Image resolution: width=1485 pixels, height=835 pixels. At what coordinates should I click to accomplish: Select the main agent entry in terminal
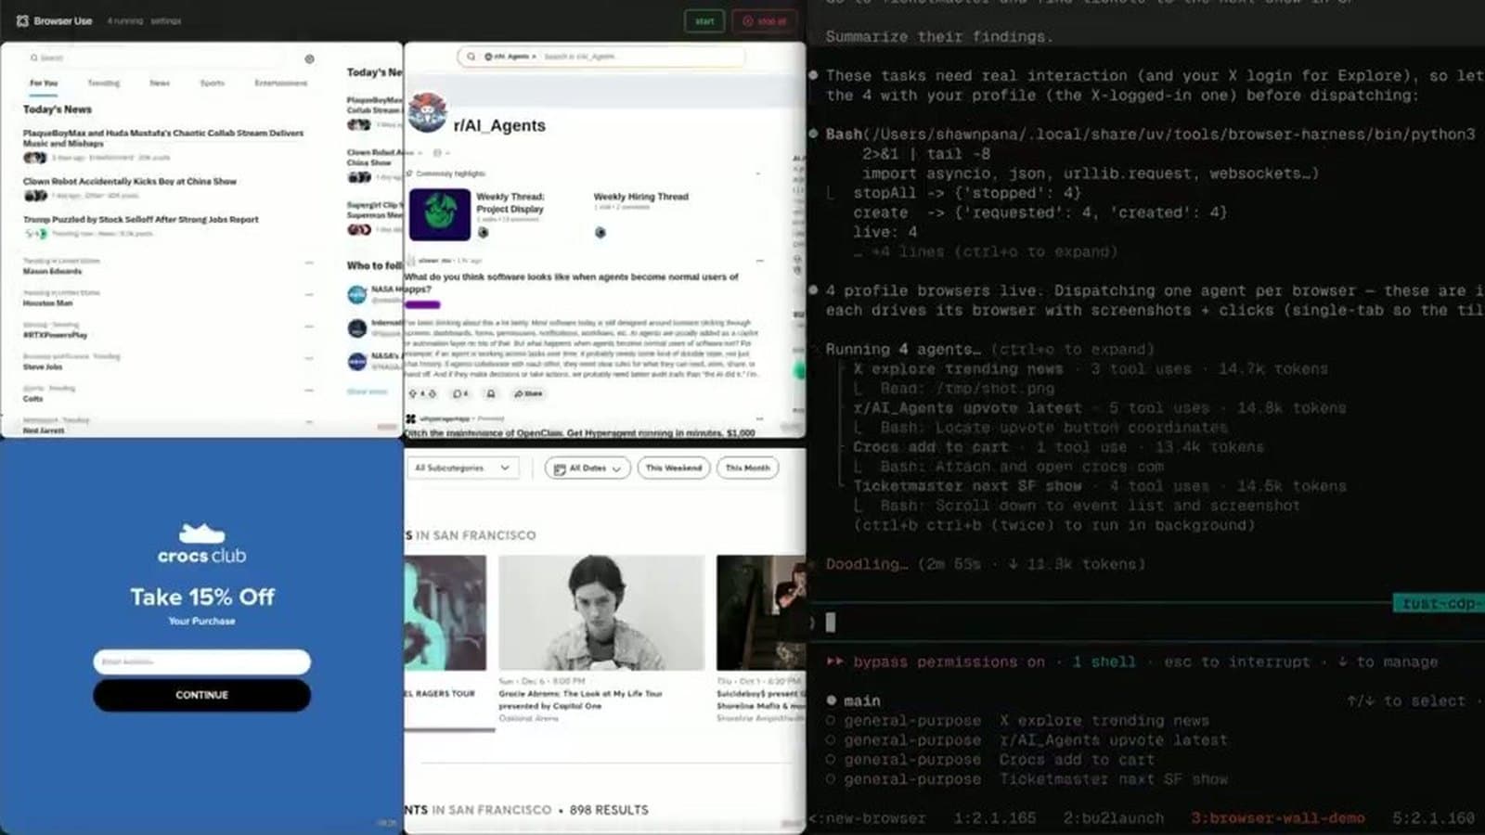tap(862, 700)
